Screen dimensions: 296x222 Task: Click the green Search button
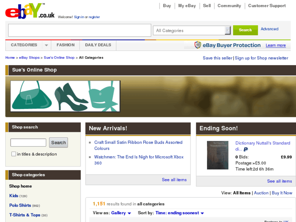coord(246,30)
